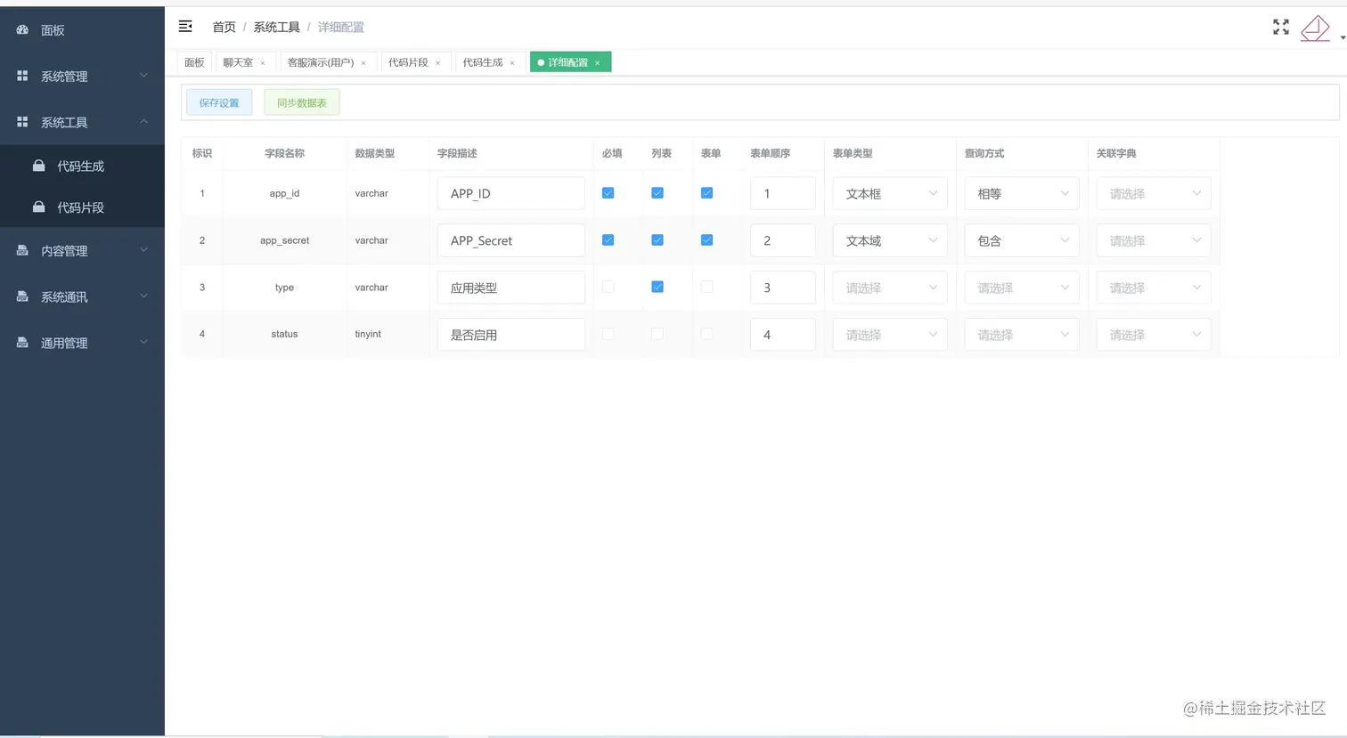Close the 代码生成 tab

pyautogui.click(x=512, y=63)
